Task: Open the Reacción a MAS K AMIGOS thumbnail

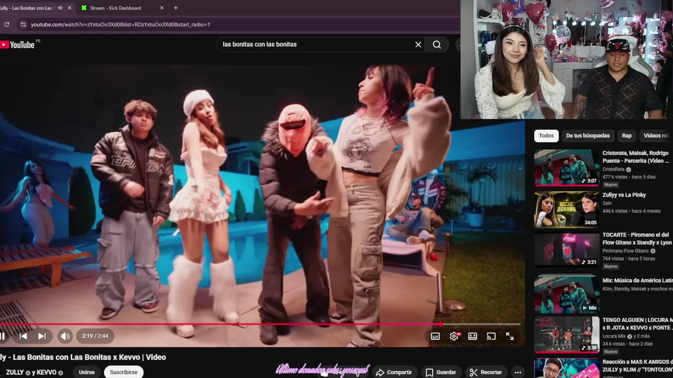Action: coord(567,368)
